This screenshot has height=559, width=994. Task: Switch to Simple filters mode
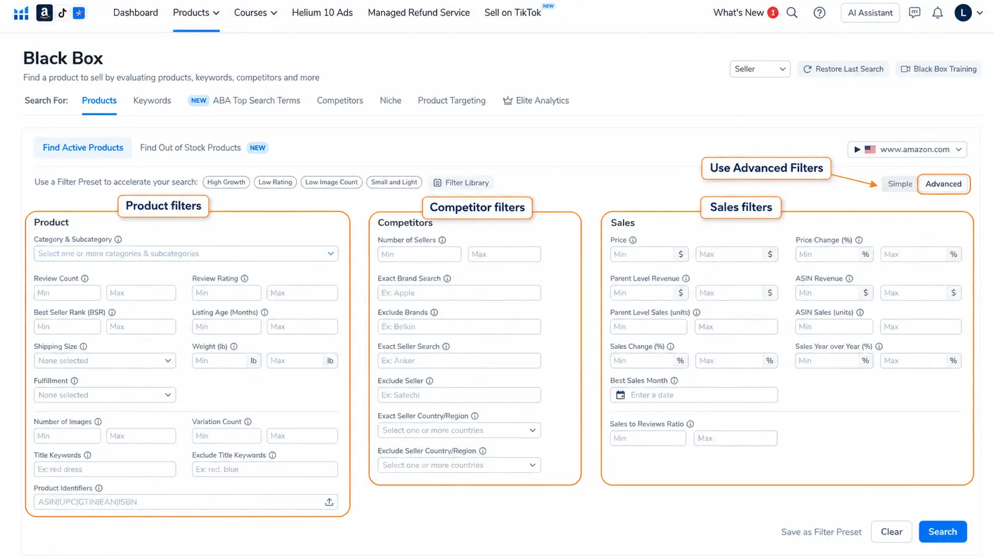[x=899, y=184]
